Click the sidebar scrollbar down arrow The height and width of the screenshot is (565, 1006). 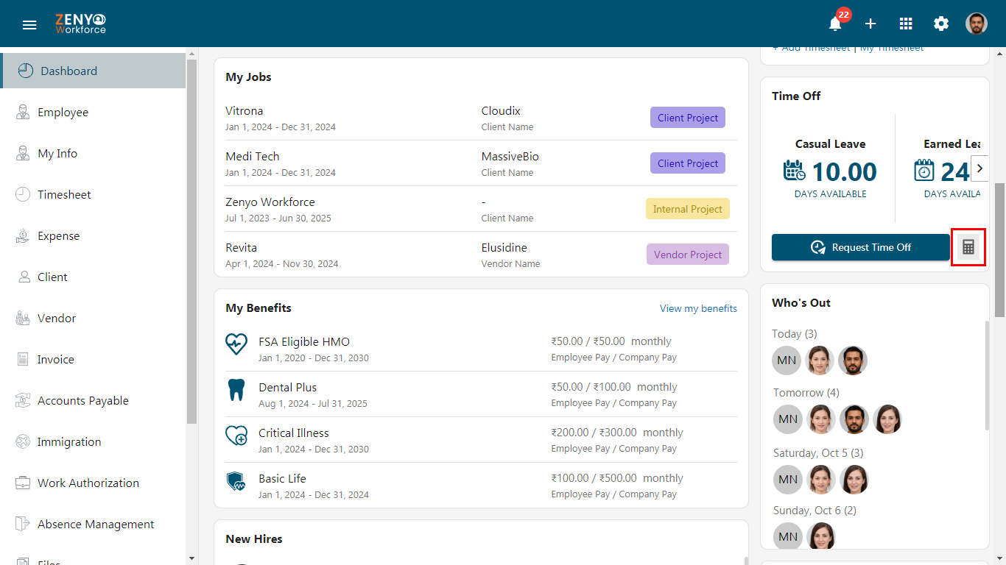point(192,558)
